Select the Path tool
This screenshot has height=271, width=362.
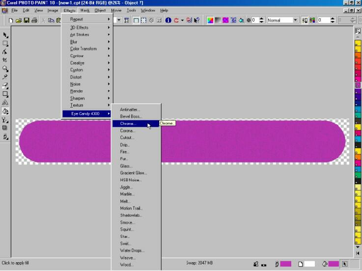5,52
